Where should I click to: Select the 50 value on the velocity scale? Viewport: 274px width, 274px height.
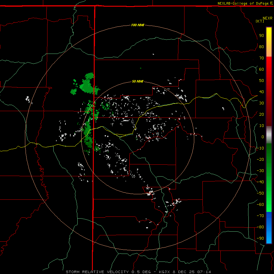coord(262,81)
